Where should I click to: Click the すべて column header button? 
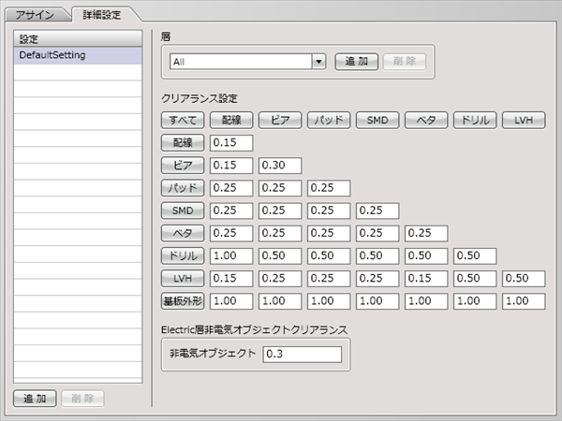tap(183, 120)
